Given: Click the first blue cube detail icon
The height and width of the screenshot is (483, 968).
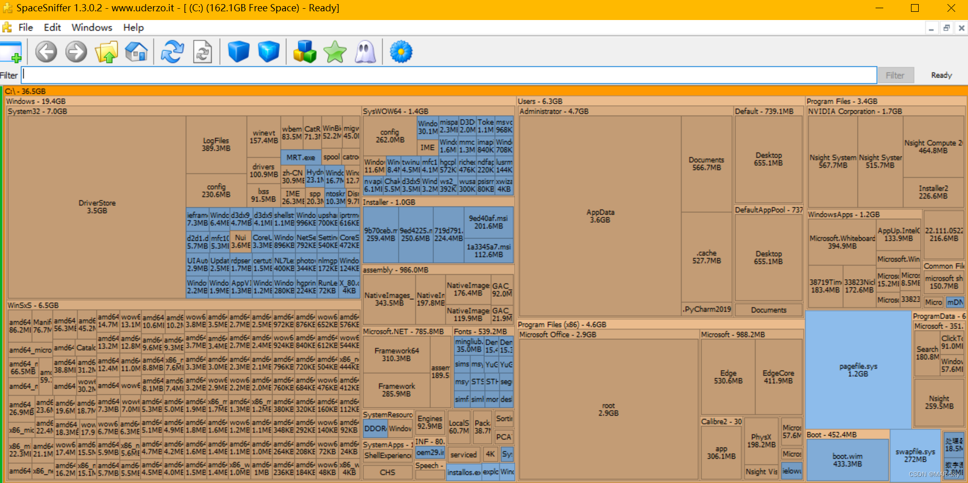Looking at the screenshot, I should coord(238,52).
